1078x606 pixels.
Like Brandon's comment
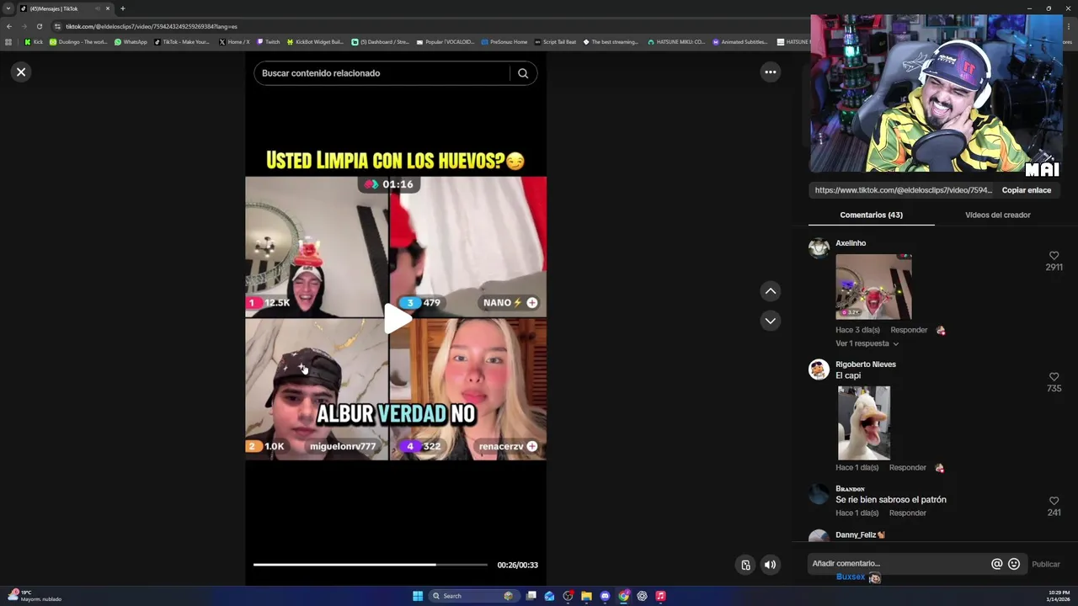point(1054,501)
